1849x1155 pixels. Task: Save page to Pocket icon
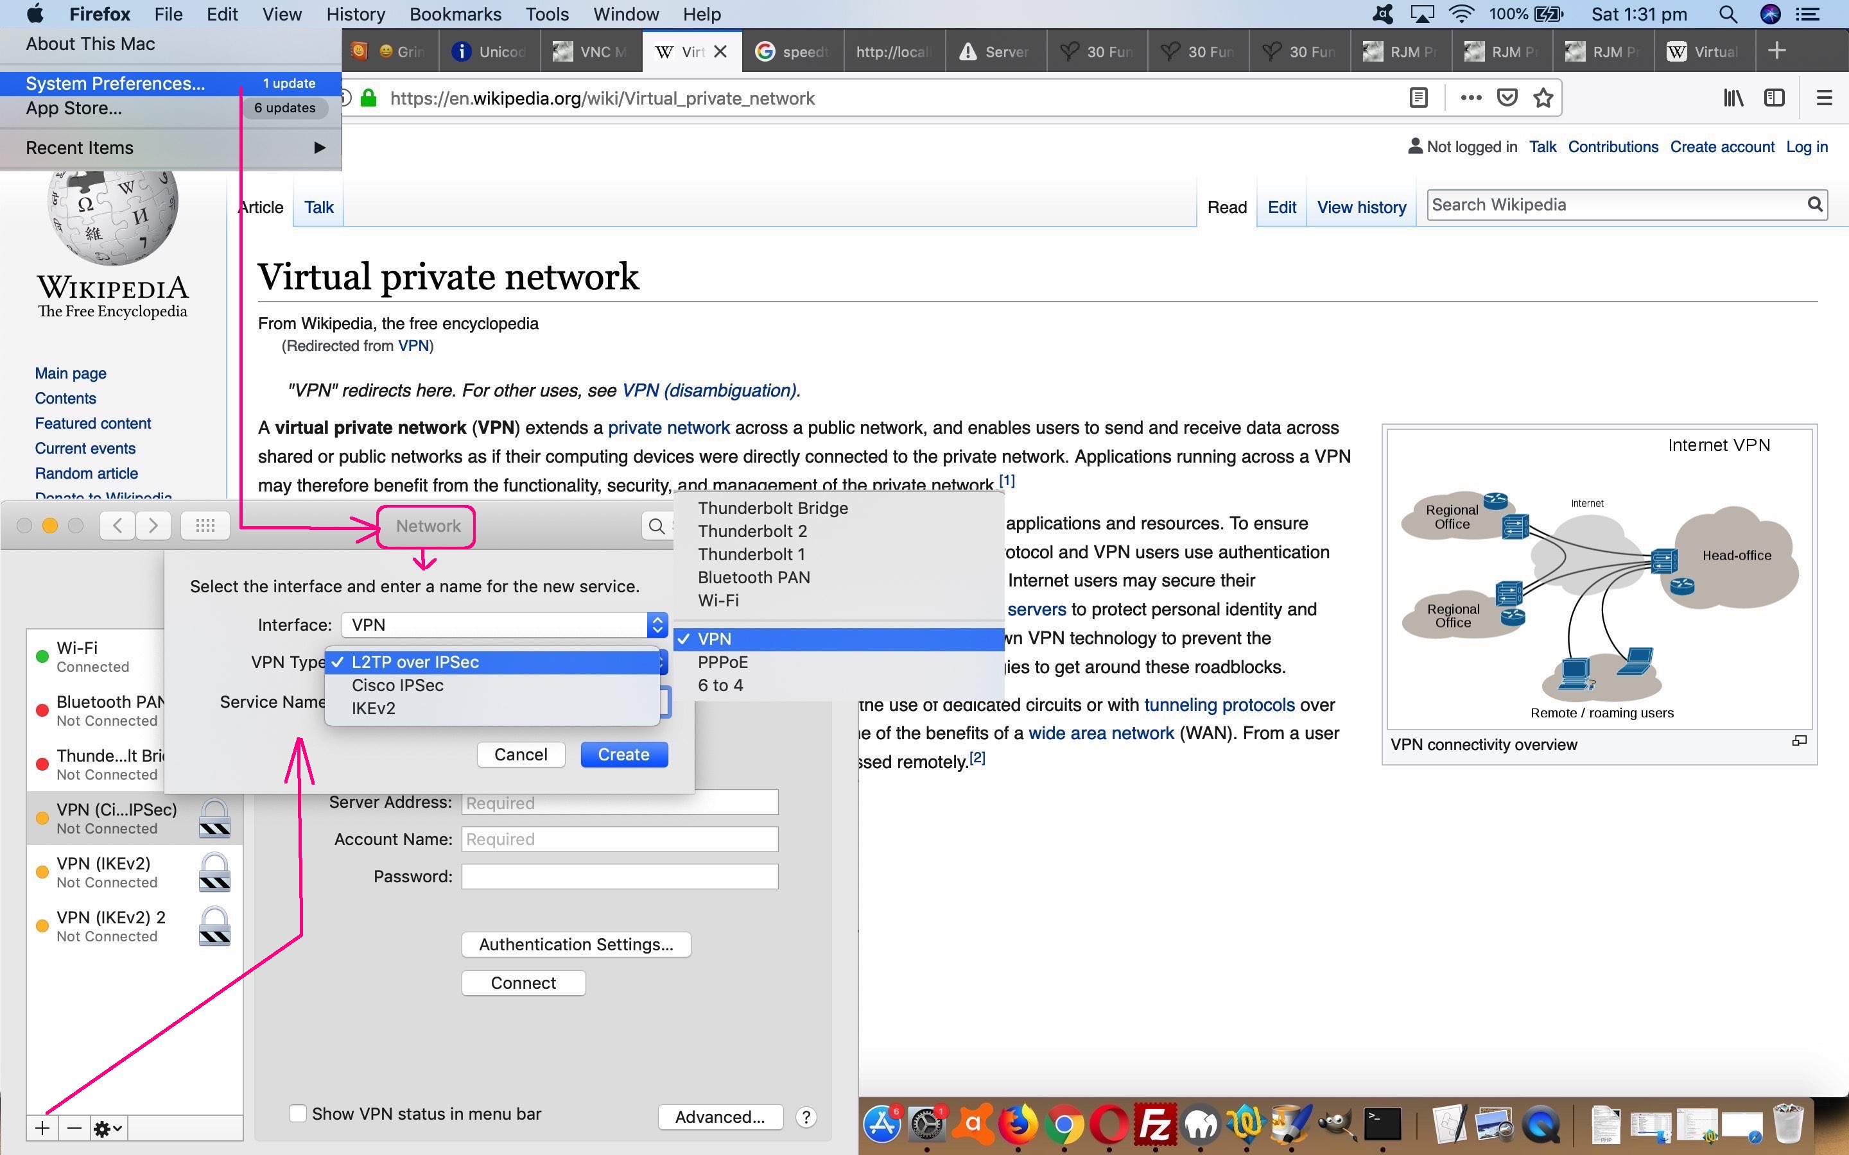coord(1507,98)
